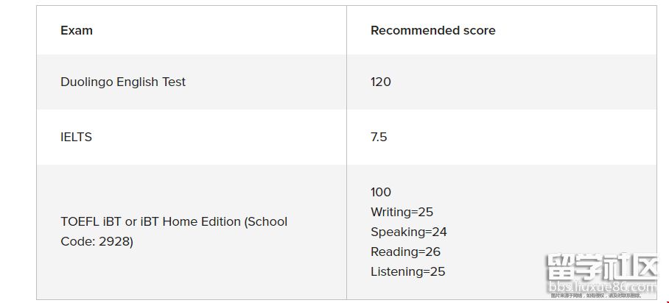Select the "Code: 2928)" school code text
The width and height of the screenshot is (669, 303).
pyautogui.click(x=97, y=241)
